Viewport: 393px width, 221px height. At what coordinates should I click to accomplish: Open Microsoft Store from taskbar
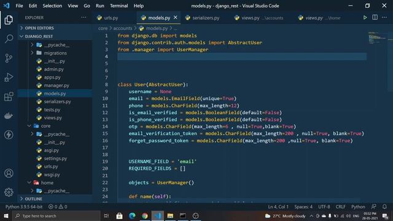(119, 215)
